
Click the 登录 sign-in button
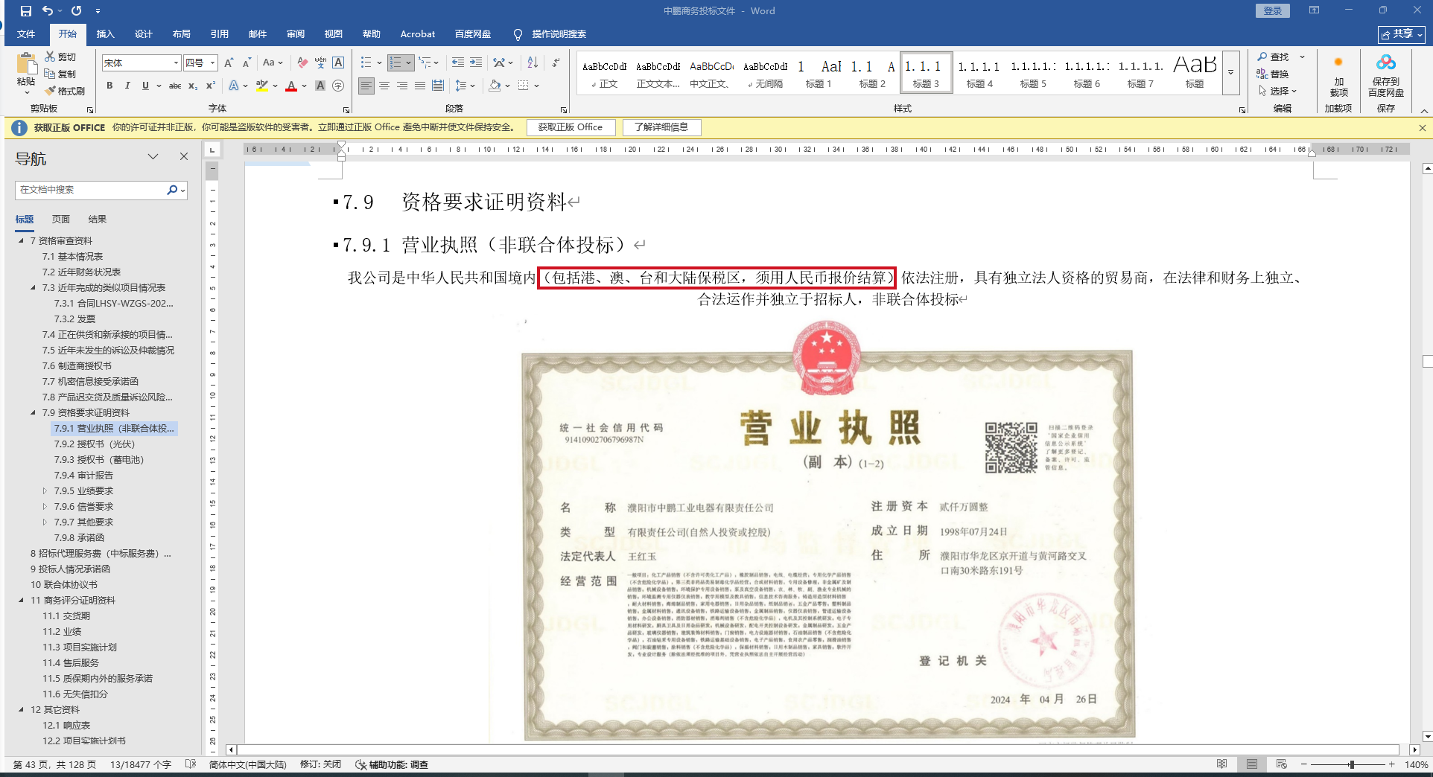1273,11
